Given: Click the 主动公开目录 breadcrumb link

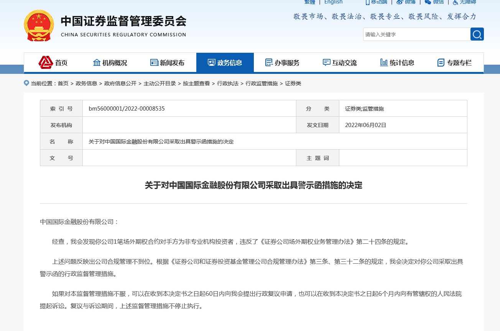Looking at the screenshot, I should [x=160, y=83].
